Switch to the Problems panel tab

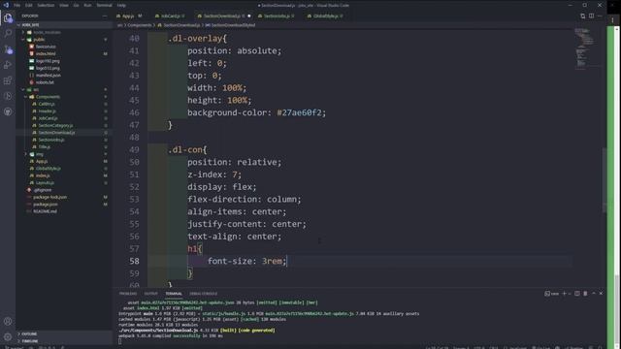pos(128,294)
